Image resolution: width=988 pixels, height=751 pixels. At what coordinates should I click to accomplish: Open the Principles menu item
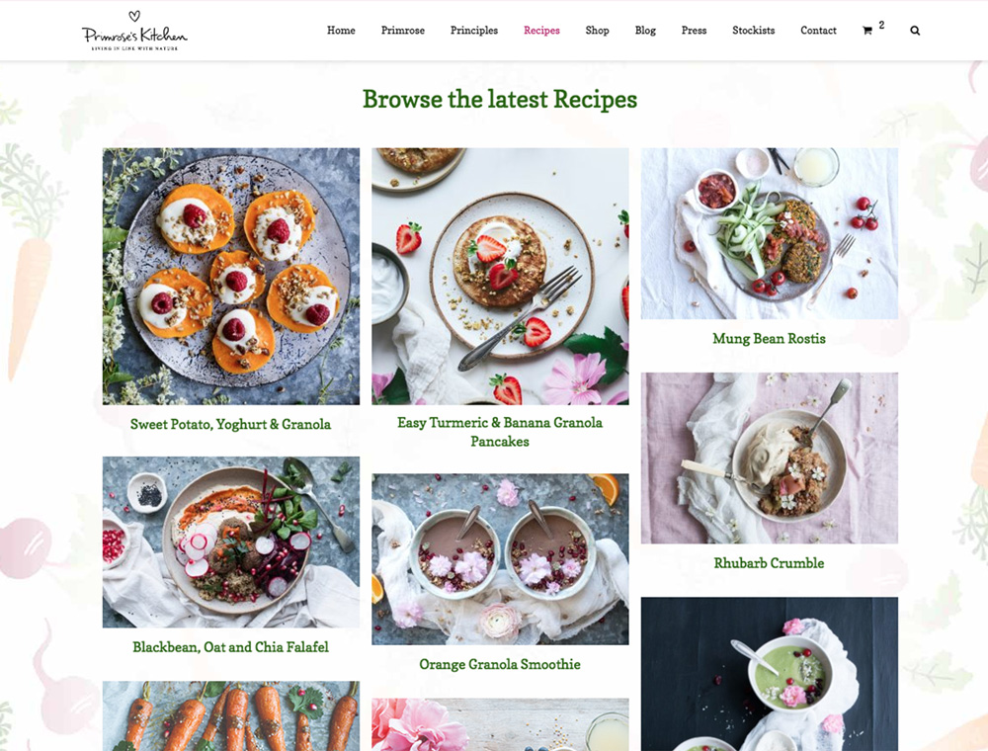(x=474, y=31)
